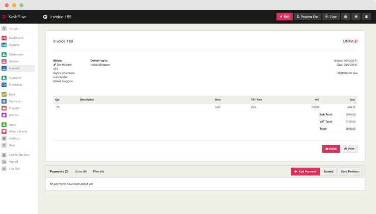Click the Card Payment button
Viewport: 376px width, 214px height.
pos(350,172)
